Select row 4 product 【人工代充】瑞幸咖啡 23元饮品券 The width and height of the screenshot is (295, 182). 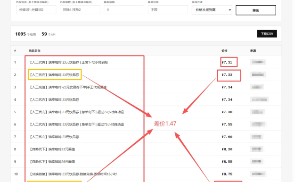[x=54, y=99]
